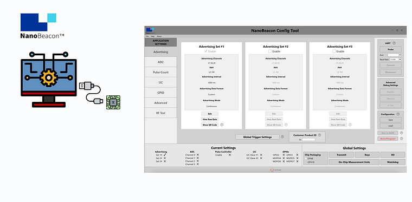The height and width of the screenshot is (202, 412).
Task: Click the Burn/Program button
Action: click(388, 139)
